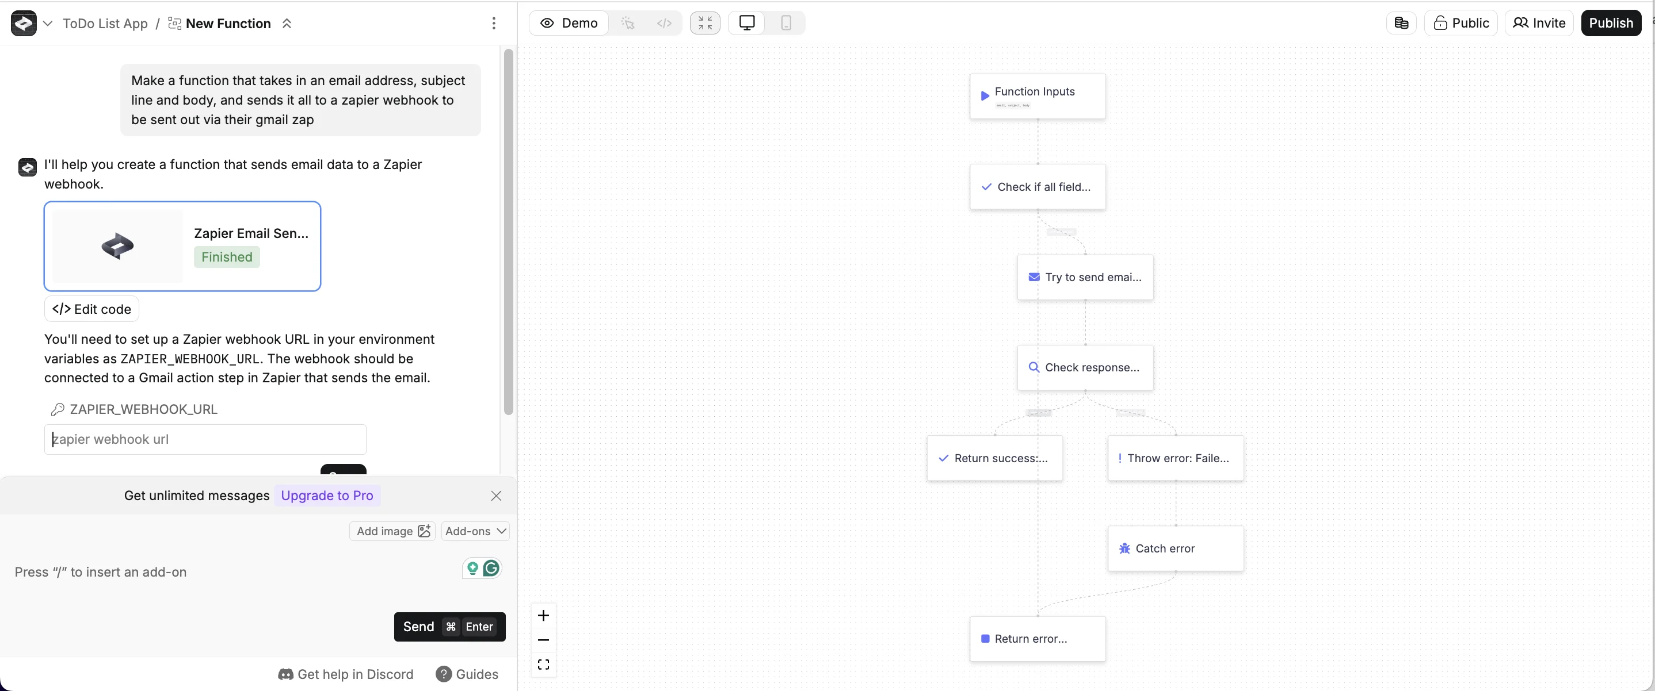Toggle Public visibility setting
Image resolution: width=1655 pixels, height=691 pixels.
click(1460, 23)
